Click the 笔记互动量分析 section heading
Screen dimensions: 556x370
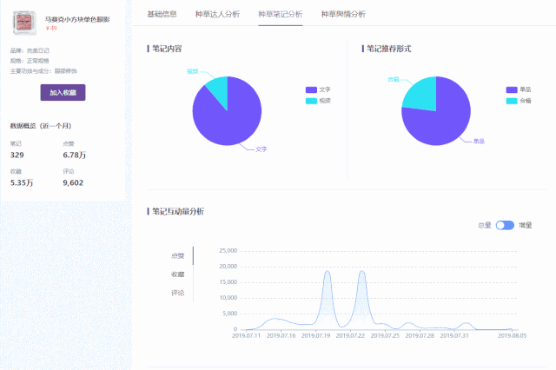click(178, 211)
